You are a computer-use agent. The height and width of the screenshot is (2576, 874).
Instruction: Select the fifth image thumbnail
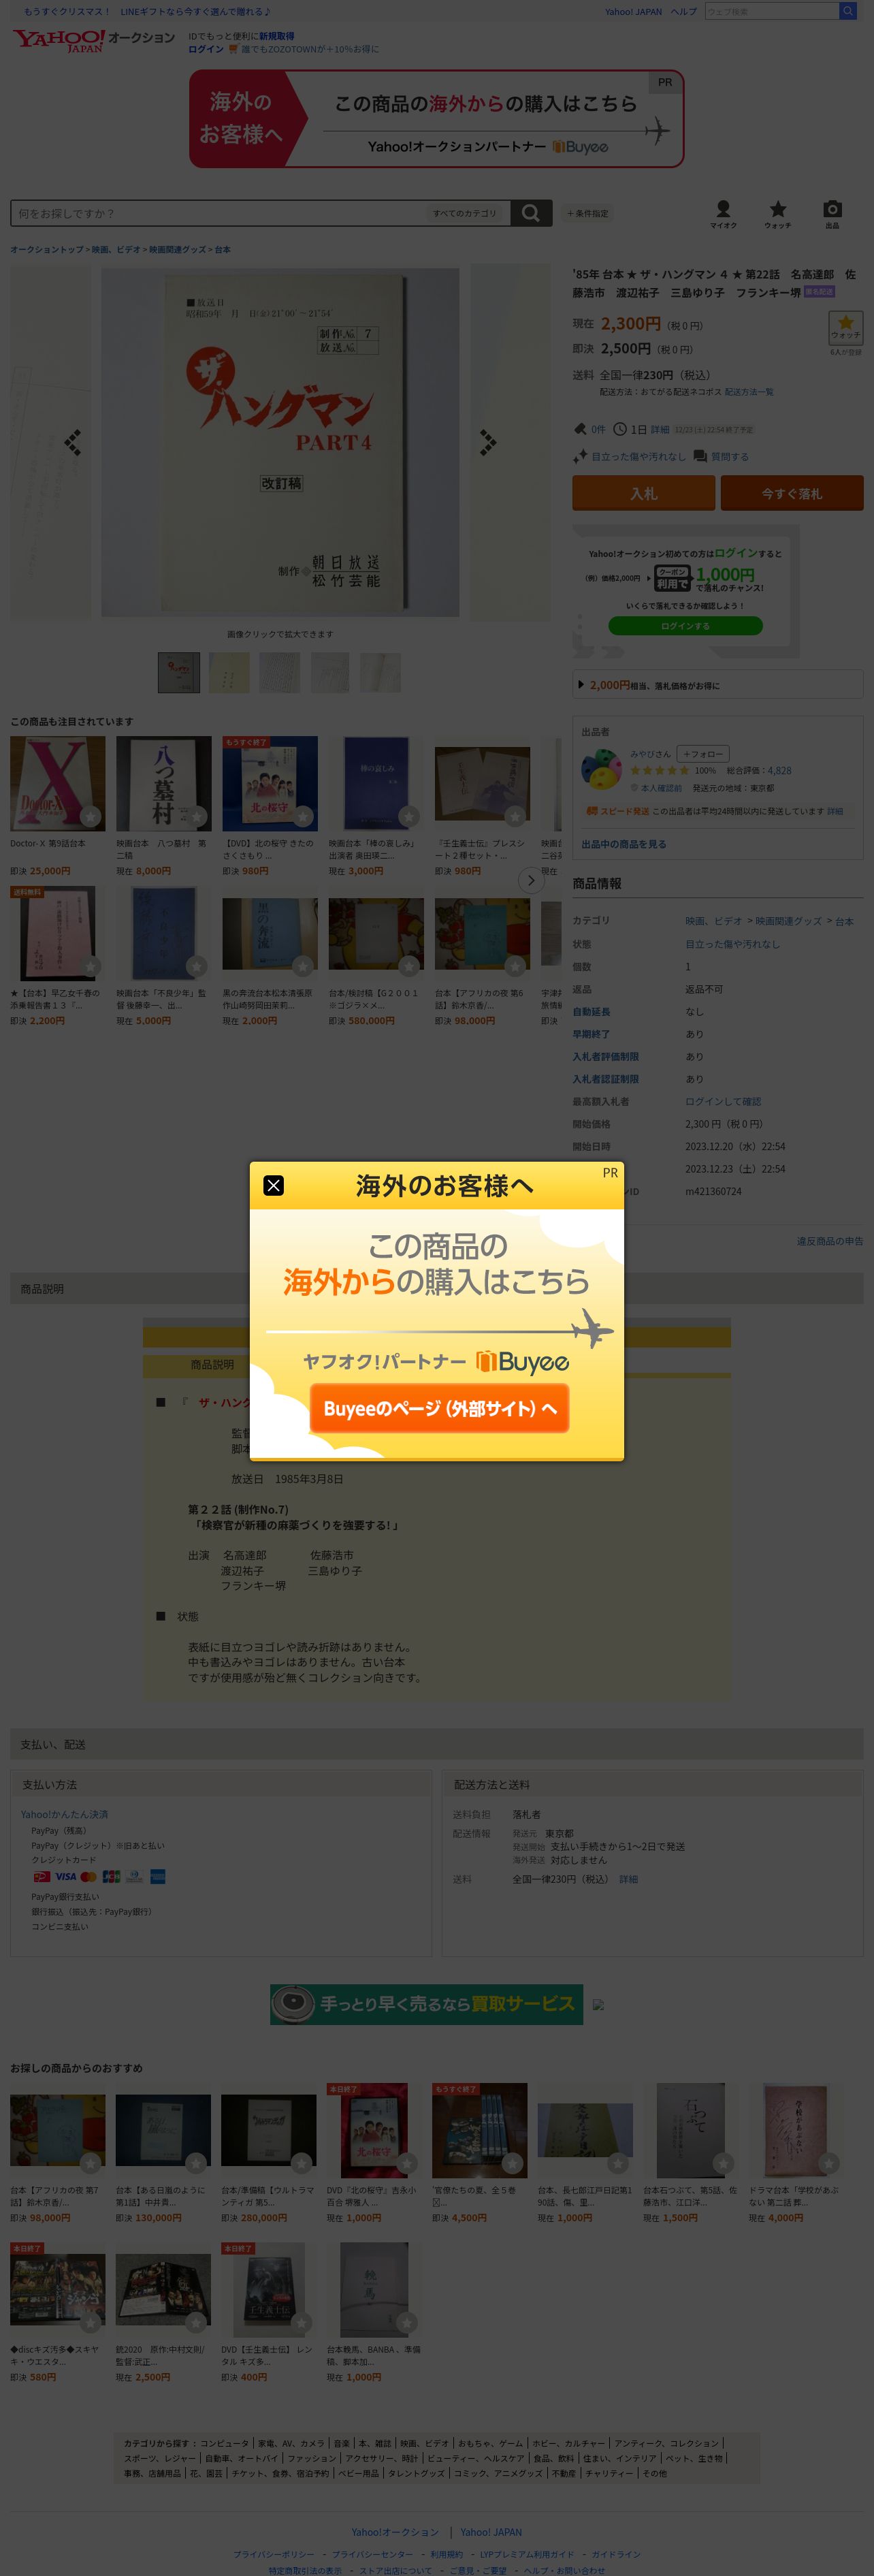coord(380,672)
